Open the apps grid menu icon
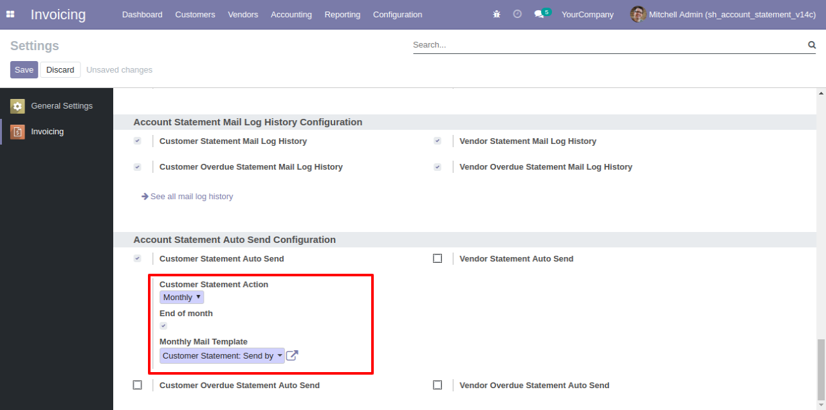 [x=10, y=14]
